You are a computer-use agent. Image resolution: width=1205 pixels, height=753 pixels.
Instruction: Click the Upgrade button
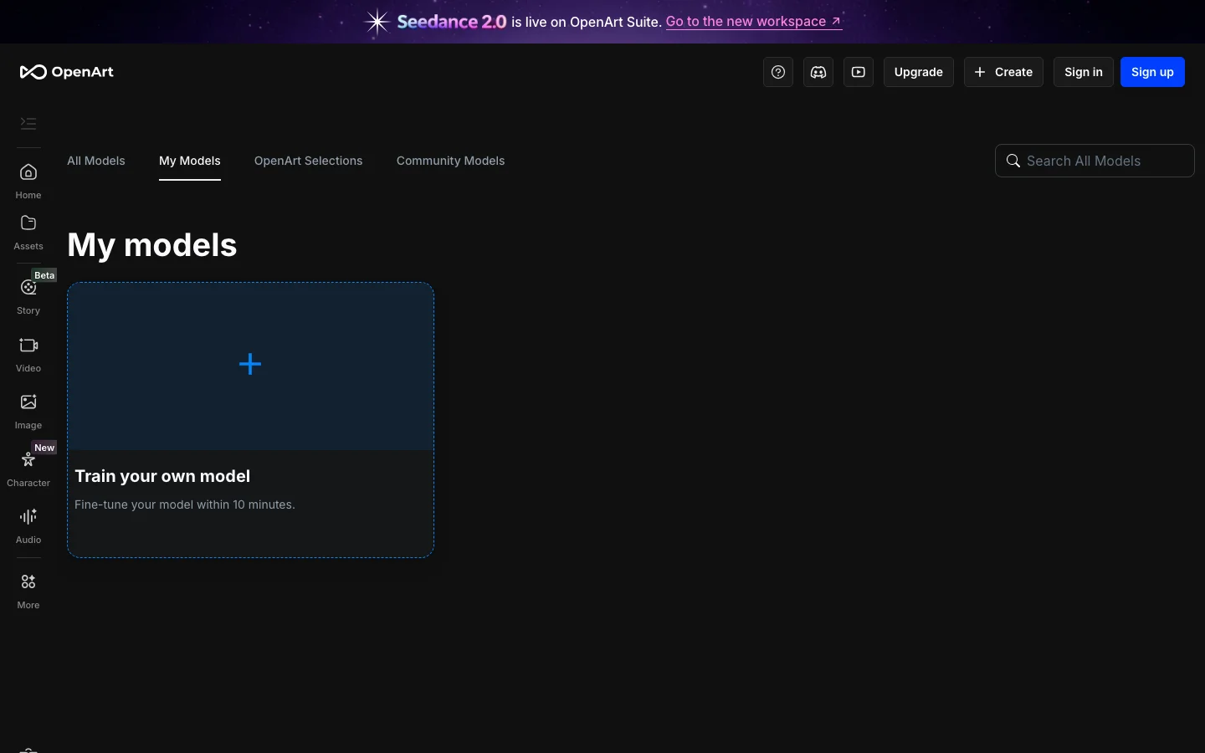919,72
